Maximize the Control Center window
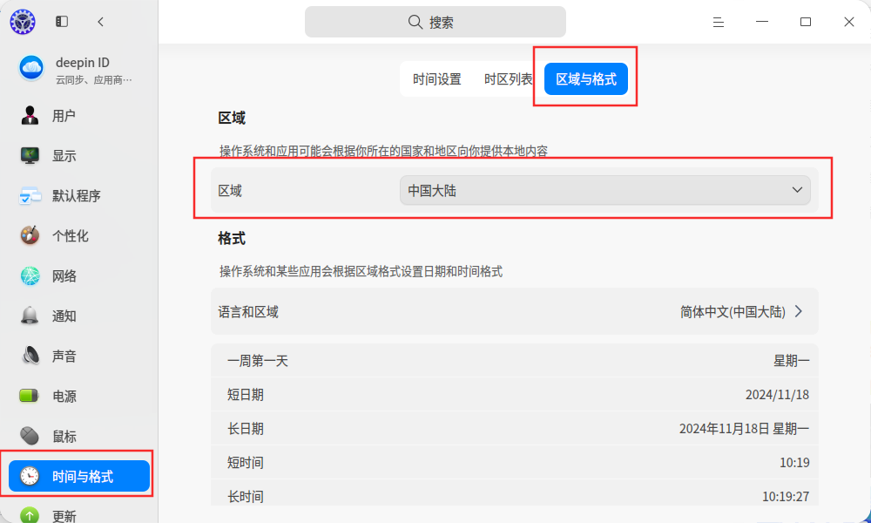 806,22
